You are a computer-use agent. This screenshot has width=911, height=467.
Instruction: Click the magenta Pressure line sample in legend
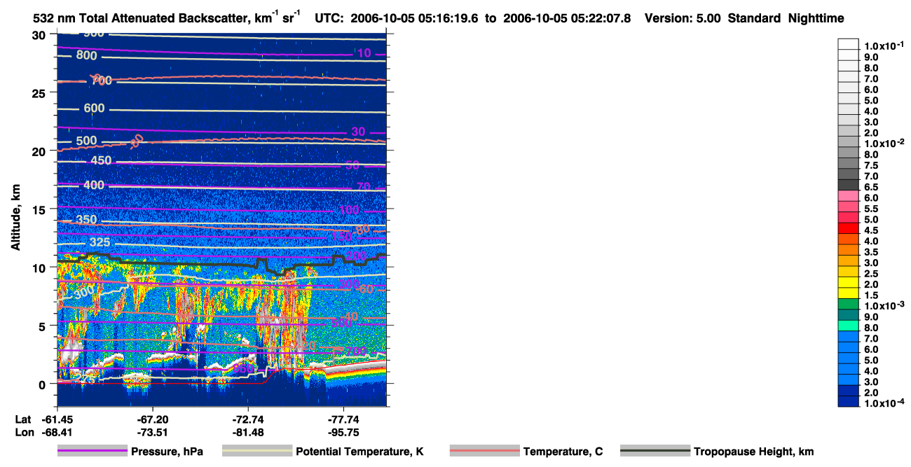click(x=91, y=452)
